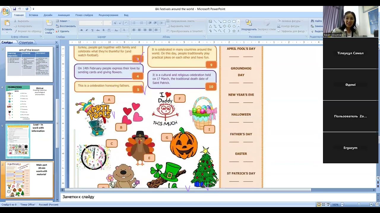Increase font size with the larger A icon
The height and width of the screenshot is (213, 380).
click(115, 23)
